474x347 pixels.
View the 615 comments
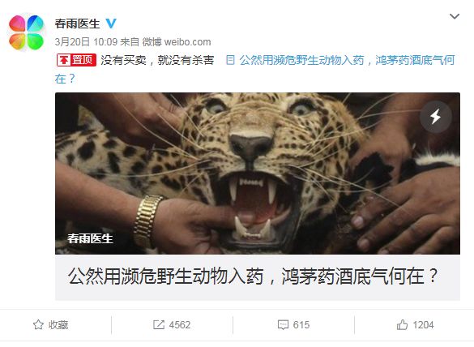pos(301,324)
